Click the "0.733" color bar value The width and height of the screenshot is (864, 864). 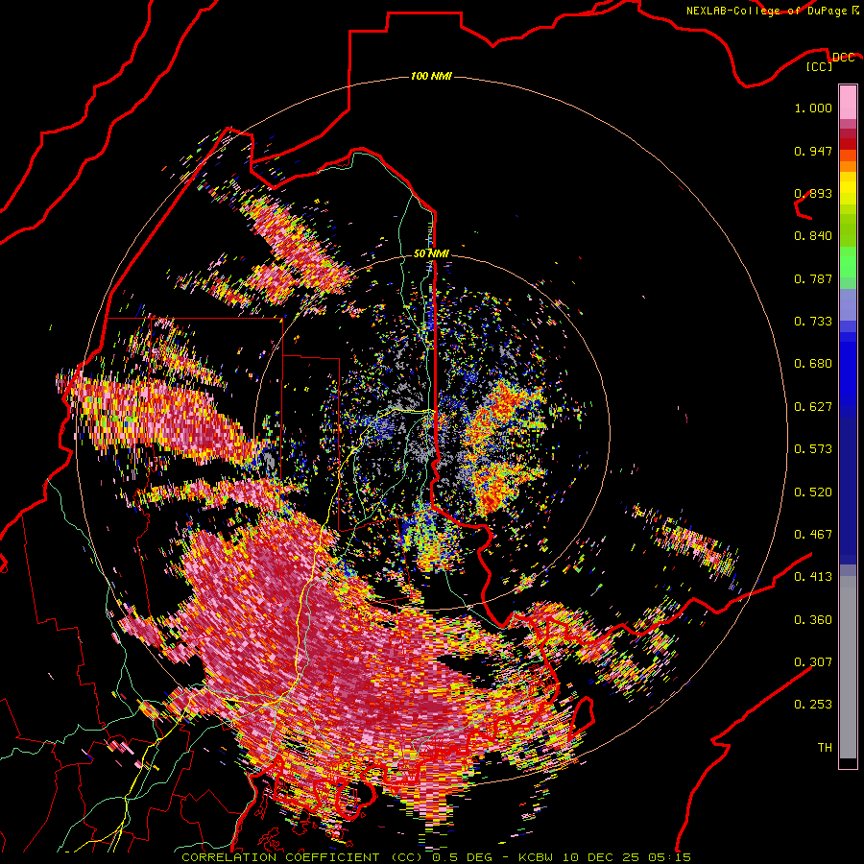[x=813, y=322]
